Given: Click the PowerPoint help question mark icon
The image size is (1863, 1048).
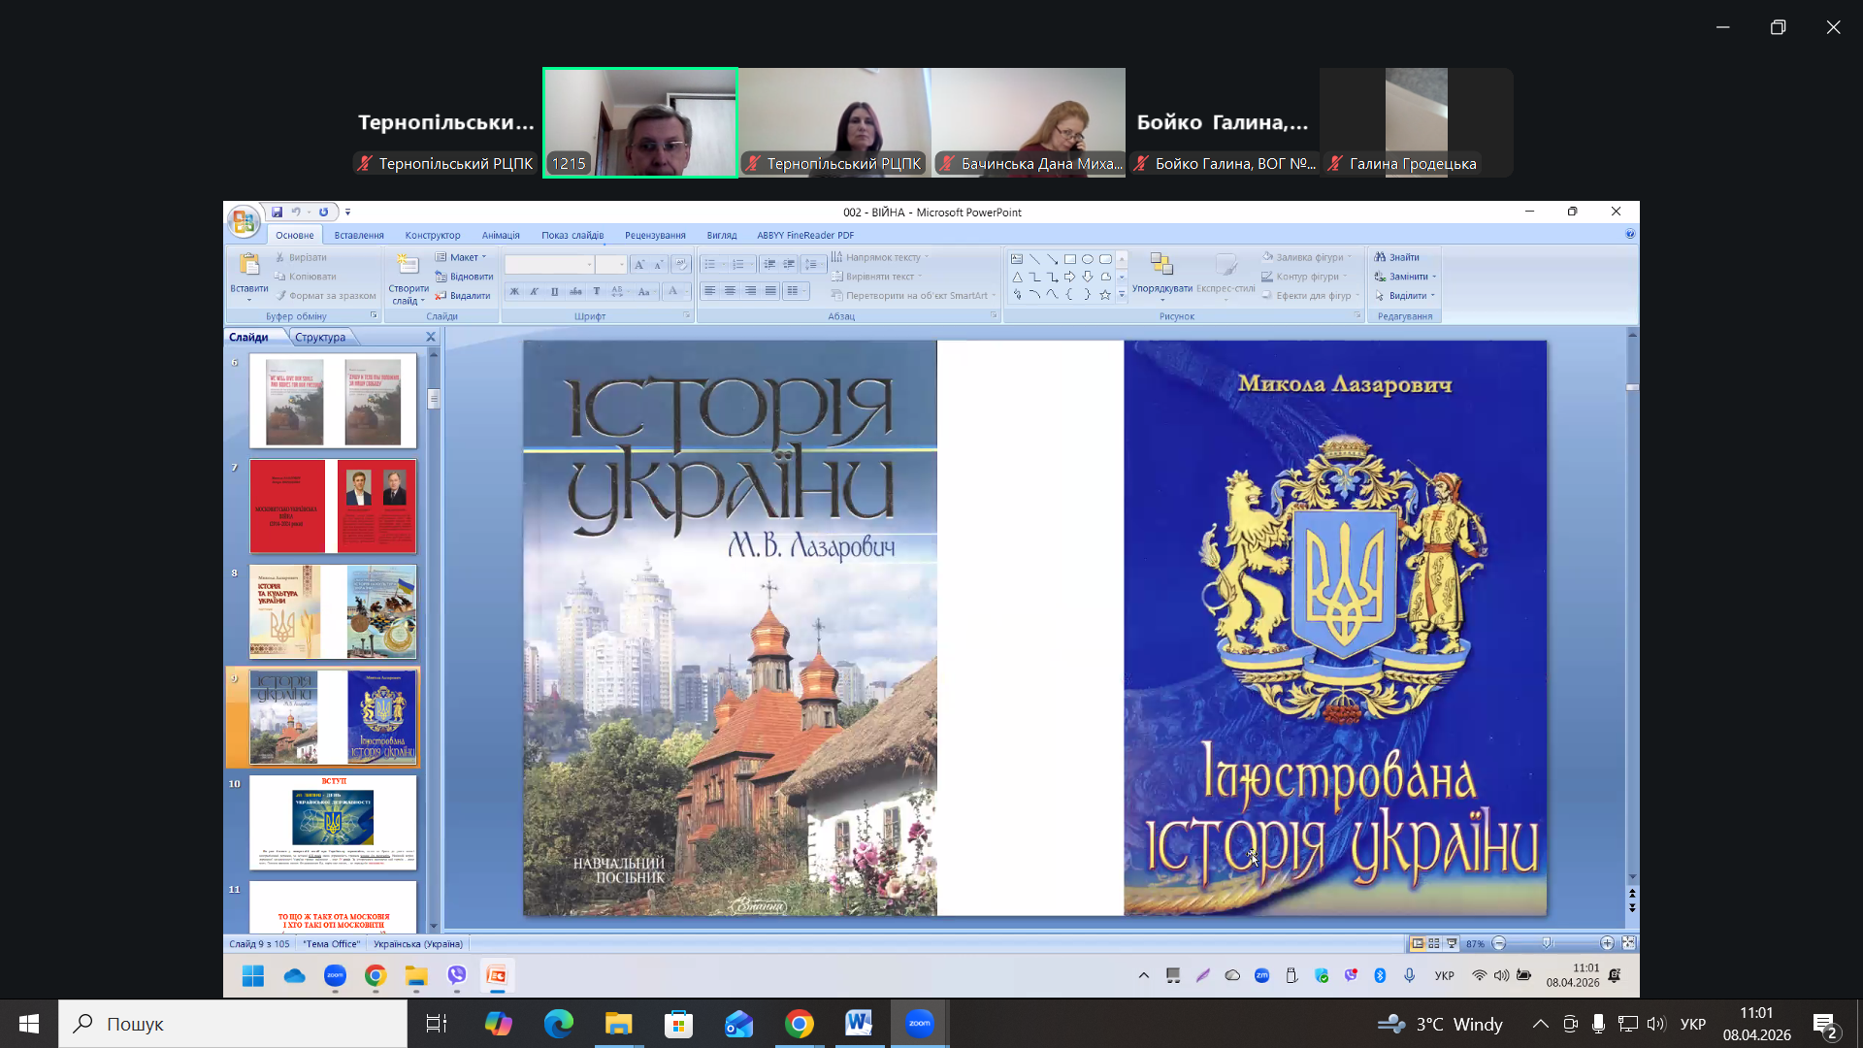Looking at the screenshot, I should [1630, 234].
